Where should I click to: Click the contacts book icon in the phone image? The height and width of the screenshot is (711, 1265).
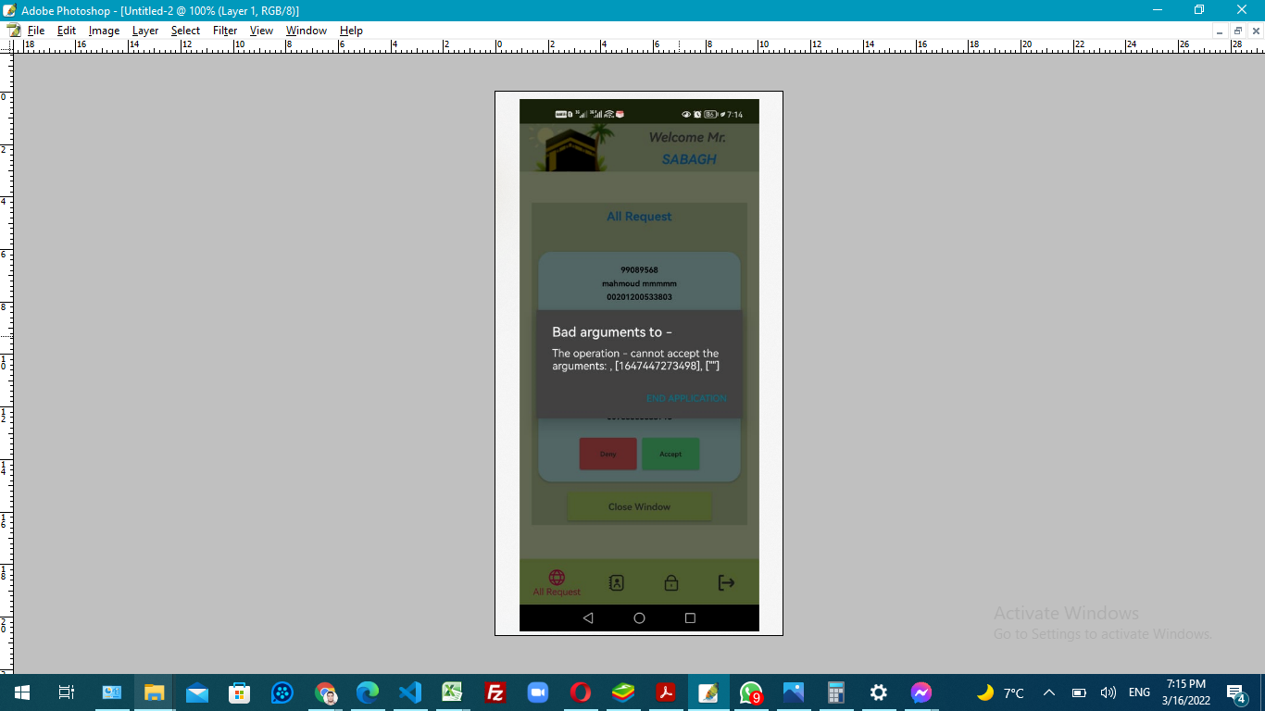click(617, 582)
